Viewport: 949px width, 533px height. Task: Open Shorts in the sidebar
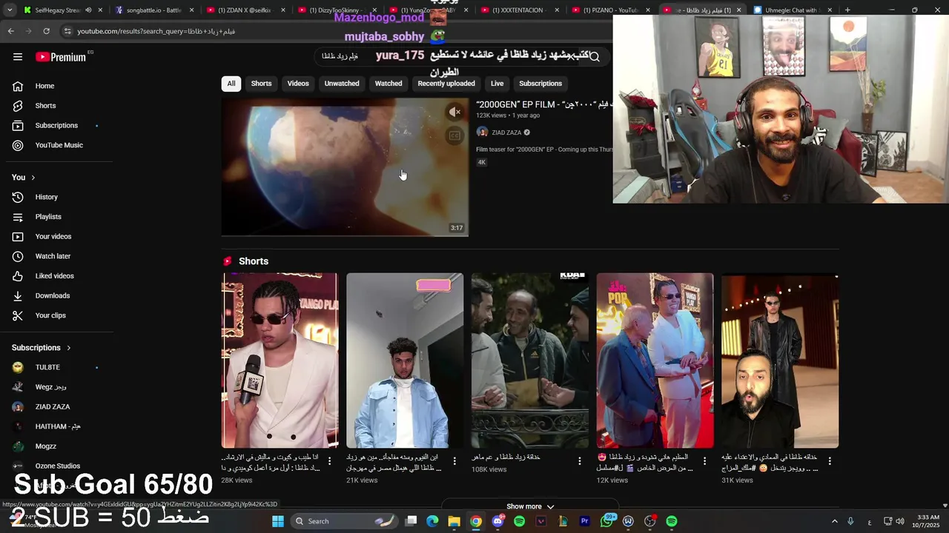pyautogui.click(x=45, y=106)
